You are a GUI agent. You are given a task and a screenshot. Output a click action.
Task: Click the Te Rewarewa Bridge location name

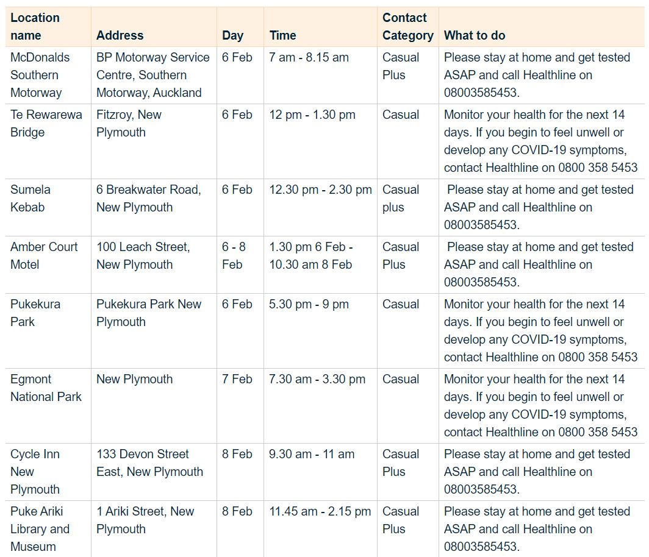pos(46,124)
